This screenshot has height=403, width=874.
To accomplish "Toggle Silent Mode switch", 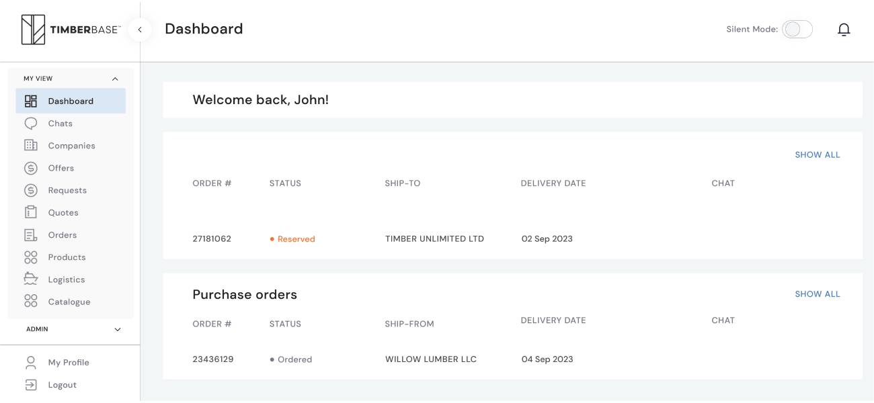I will coord(797,30).
